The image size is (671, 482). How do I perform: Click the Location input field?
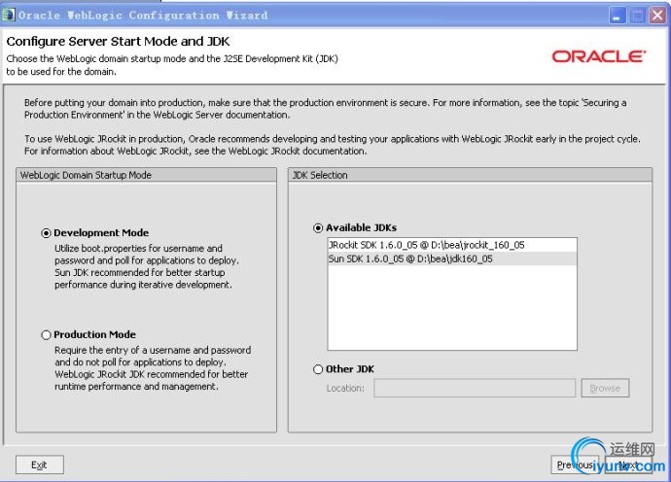475,388
